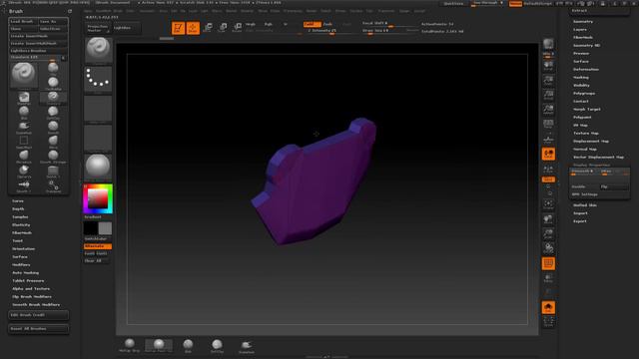The height and width of the screenshot is (359, 639).
Task: Toggle the Alternate color button
Action: 98,246
